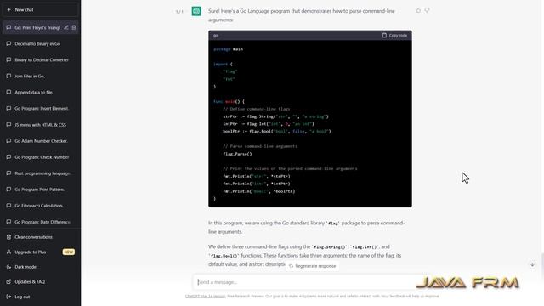Click the chat bubble icon beside Binary to Decimal Converter
Image resolution: width=544 pixels, height=306 pixels.
click(8, 59)
